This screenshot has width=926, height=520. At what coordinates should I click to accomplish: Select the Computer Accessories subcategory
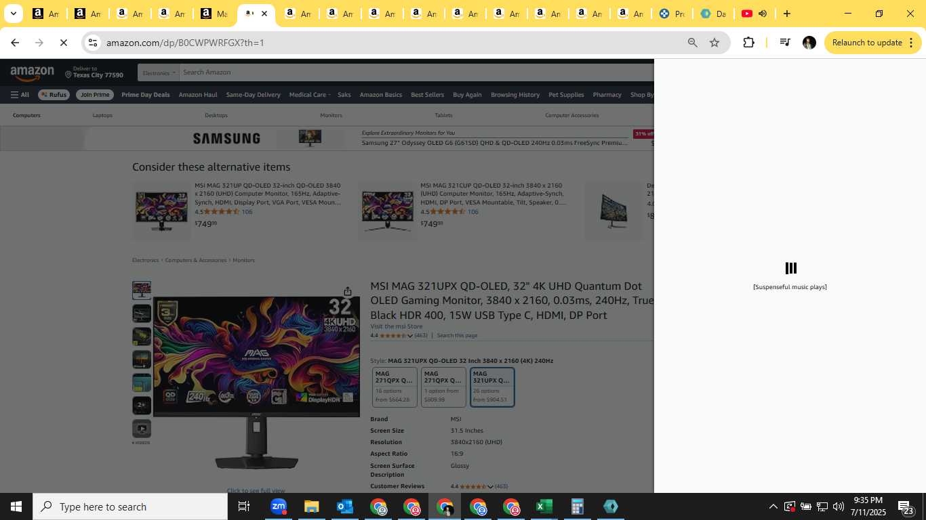[x=571, y=115]
